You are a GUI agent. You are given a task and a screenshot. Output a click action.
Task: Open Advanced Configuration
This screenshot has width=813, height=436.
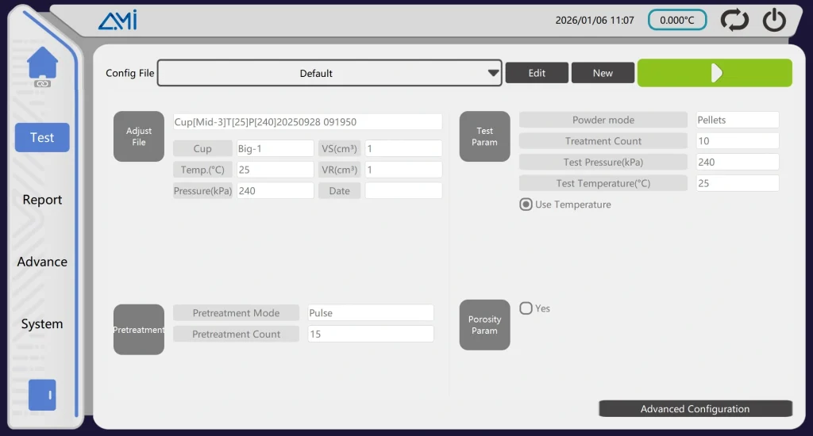[x=695, y=408]
